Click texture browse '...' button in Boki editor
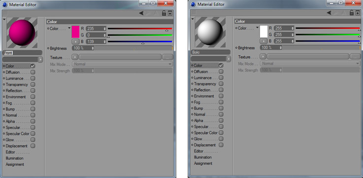Screen dimensions: 363x178 [356, 57]
